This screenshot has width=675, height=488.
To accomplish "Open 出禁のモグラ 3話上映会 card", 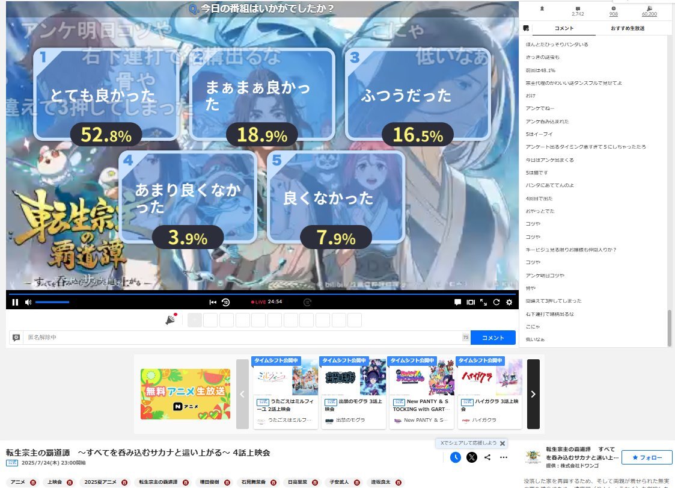I will click(x=353, y=393).
